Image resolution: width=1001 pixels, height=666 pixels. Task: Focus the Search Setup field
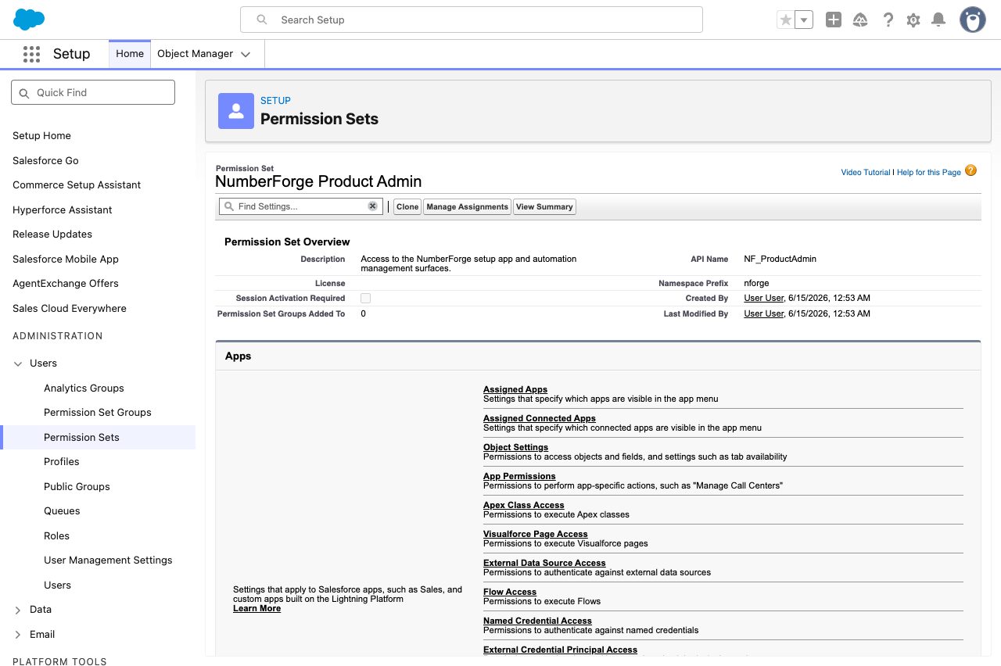[x=472, y=20]
